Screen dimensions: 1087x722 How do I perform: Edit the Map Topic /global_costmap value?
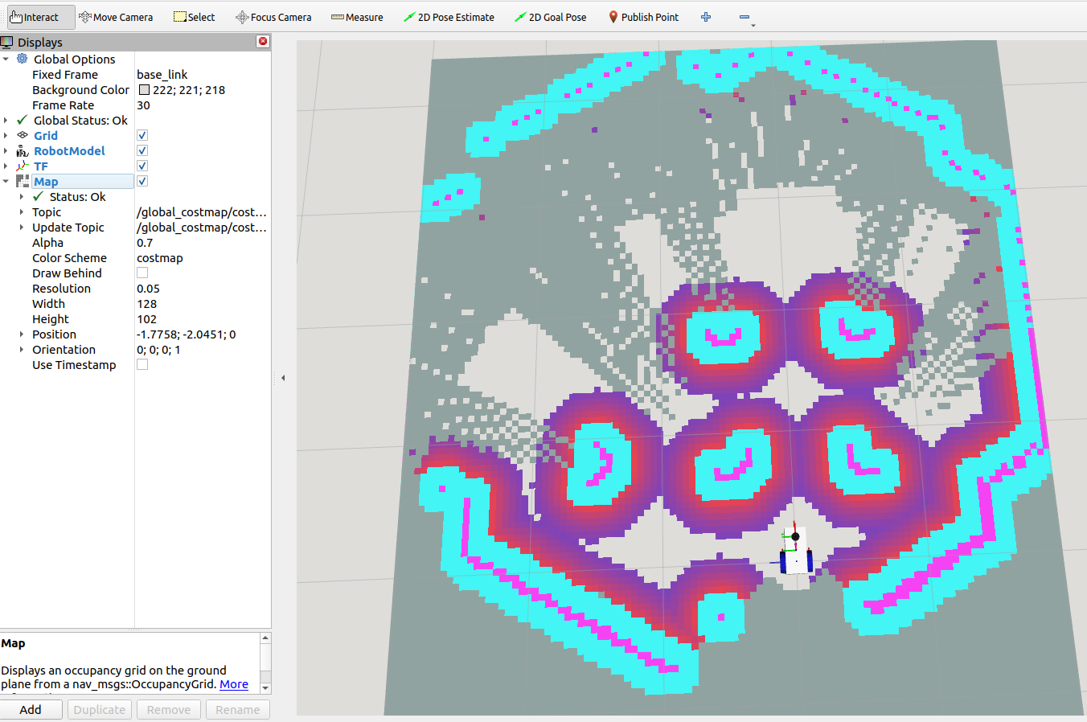[203, 211]
